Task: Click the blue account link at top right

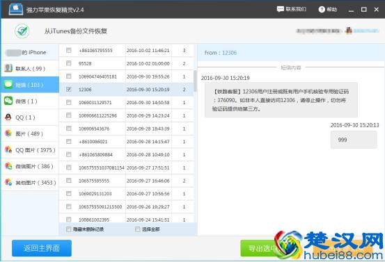Action: (x=366, y=31)
